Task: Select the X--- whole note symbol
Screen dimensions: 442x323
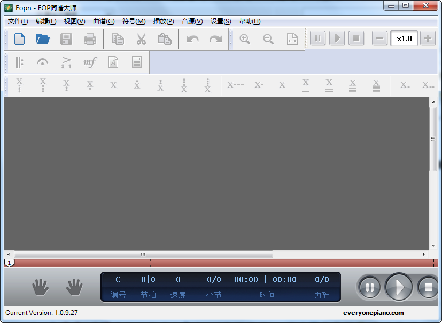Action: click(x=235, y=85)
